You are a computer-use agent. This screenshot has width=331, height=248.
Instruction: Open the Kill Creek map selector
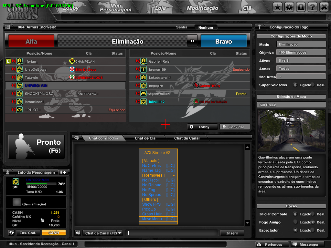point(292,105)
